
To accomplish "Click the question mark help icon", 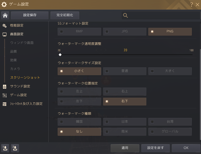I will [192, 4].
